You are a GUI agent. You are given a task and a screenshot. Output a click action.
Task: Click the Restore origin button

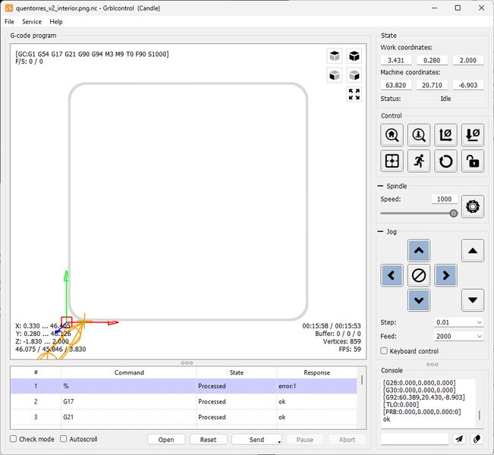[x=392, y=162]
